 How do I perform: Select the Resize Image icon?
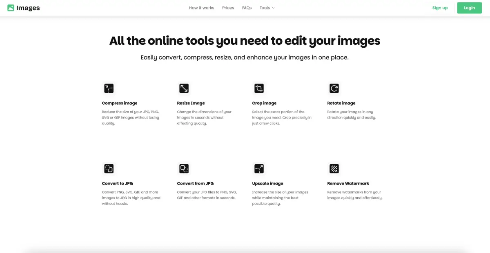(x=184, y=88)
